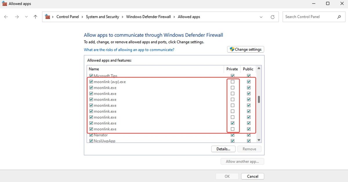This screenshot has width=348, height=182.
Task: Expand the address bar history dropdown
Action: tap(261, 17)
